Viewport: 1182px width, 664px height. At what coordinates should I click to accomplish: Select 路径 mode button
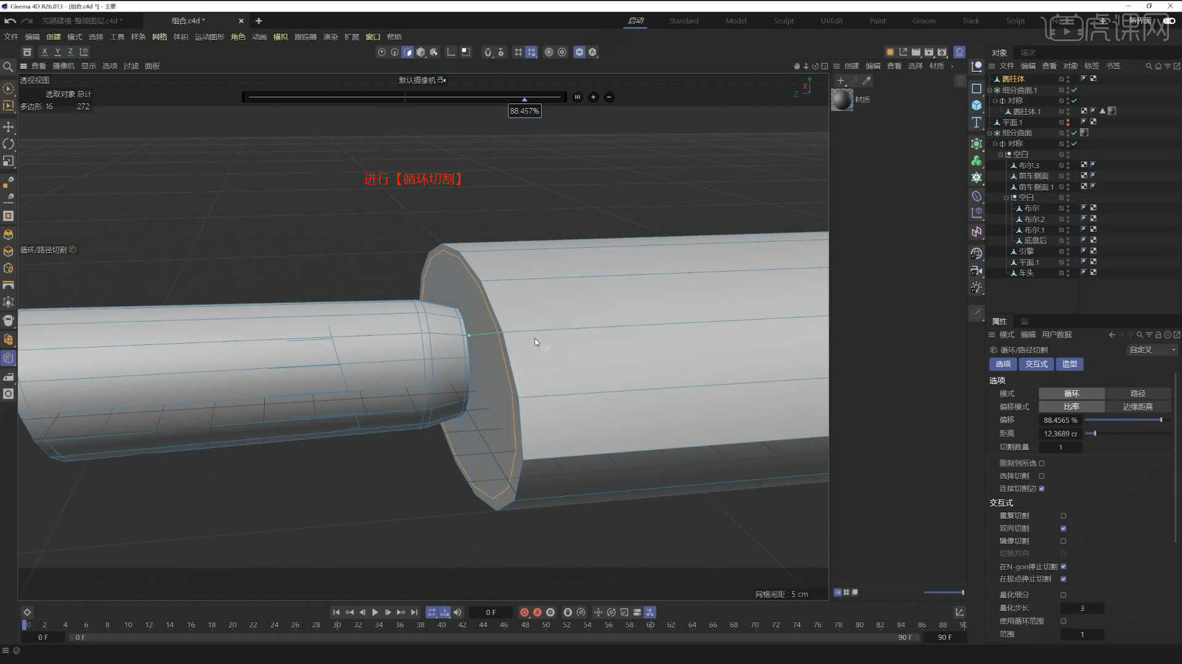tap(1138, 393)
